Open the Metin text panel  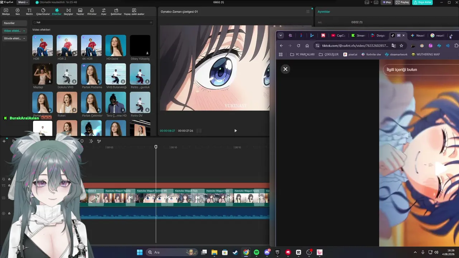29,12
